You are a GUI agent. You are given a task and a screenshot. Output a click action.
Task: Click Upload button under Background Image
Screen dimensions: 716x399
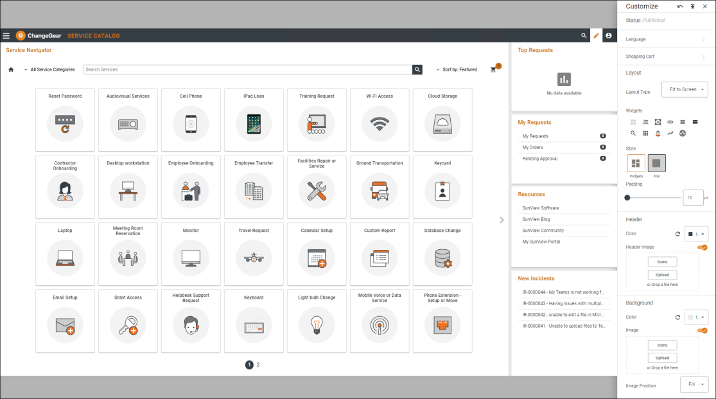pyautogui.click(x=662, y=358)
